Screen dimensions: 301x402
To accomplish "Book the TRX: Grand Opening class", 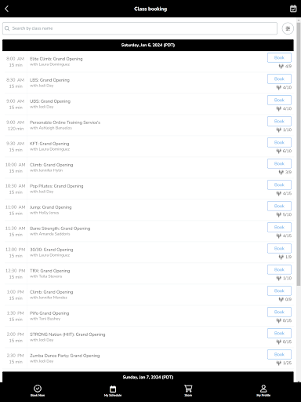I will (279, 269).
